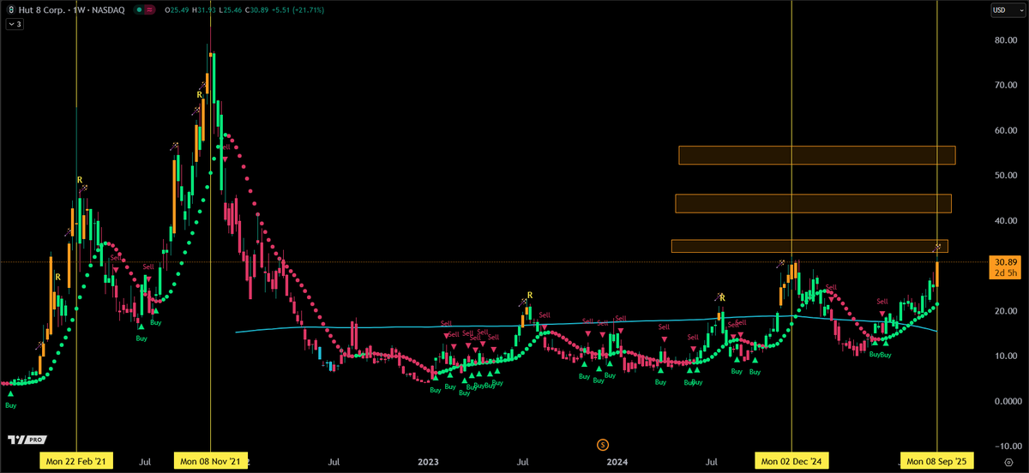Select the orange rectangle zone near 34.00
This screenshot has width=1029, height=473.
point(809,246)
